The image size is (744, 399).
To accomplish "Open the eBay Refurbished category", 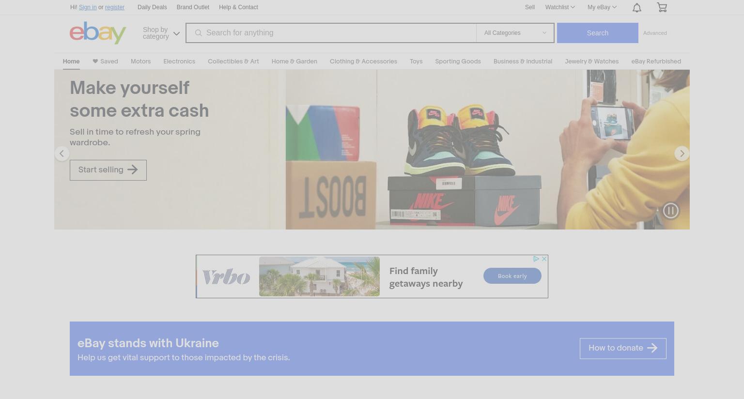I will coord(656,61).
